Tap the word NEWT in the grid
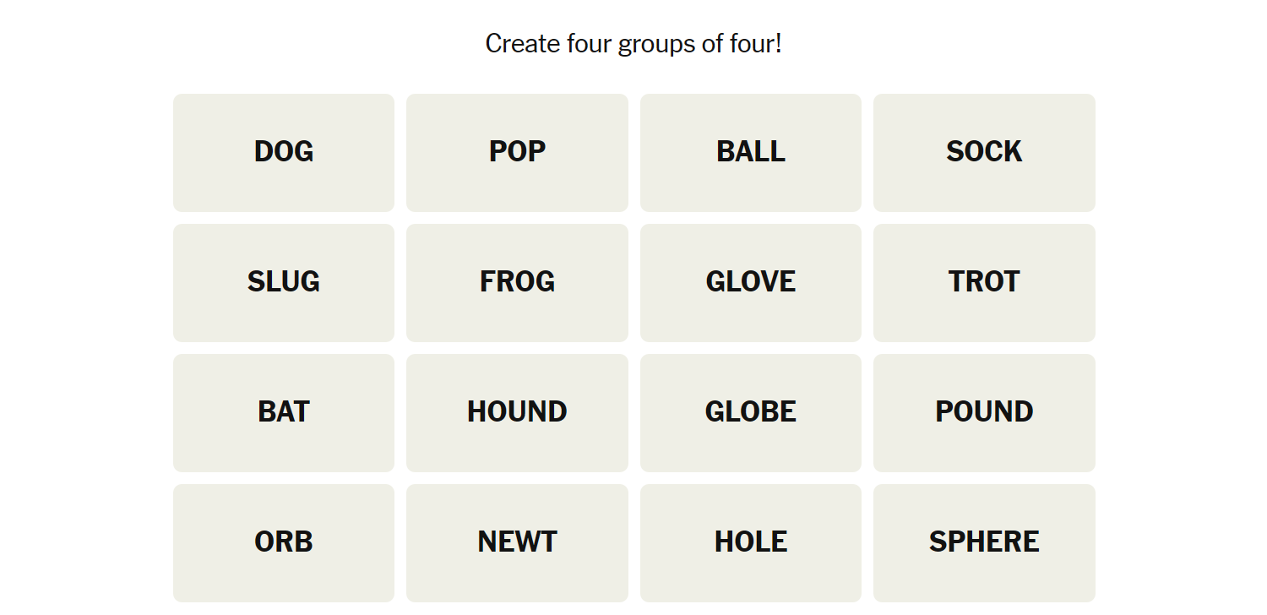Image resolution: width=1267 pixels, height=615 pixels. click(x=517, y=542)
